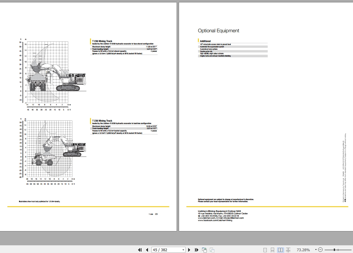Toggle the facing pages layout
Viewport: 353px width, 253px height.
(281, 250)
